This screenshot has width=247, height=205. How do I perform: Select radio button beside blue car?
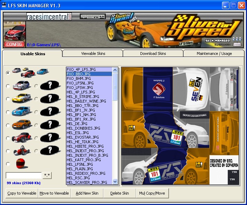tap(8, 112)
